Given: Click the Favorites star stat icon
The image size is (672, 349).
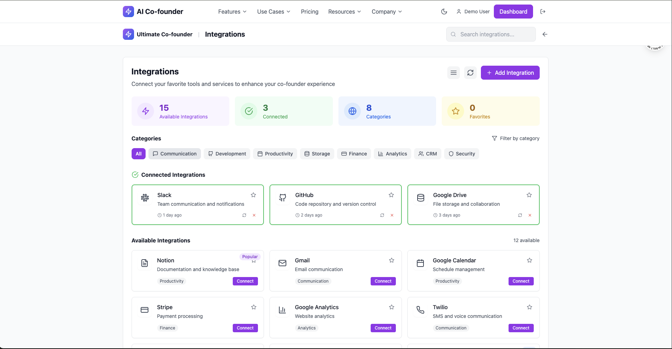Looking at the screenshot, I should 456,111.
